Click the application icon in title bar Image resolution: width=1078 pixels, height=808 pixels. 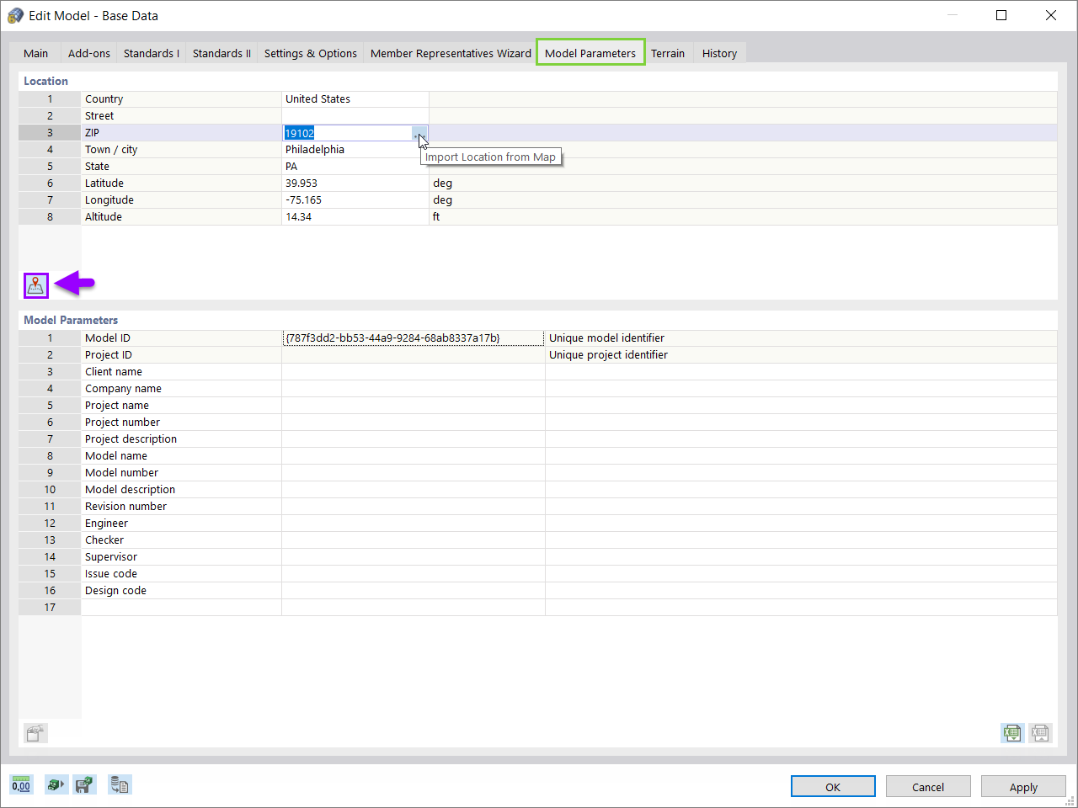15,15
